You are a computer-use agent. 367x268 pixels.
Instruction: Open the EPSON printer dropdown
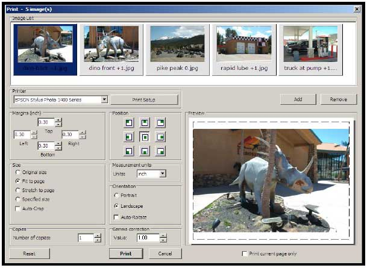pyautogui.click(x=104, y=99)
